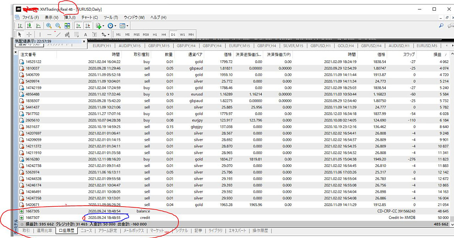This screenshot has height=238, width=454.
Task: Switch to the MN timeframe
Action: click(191, 34)
